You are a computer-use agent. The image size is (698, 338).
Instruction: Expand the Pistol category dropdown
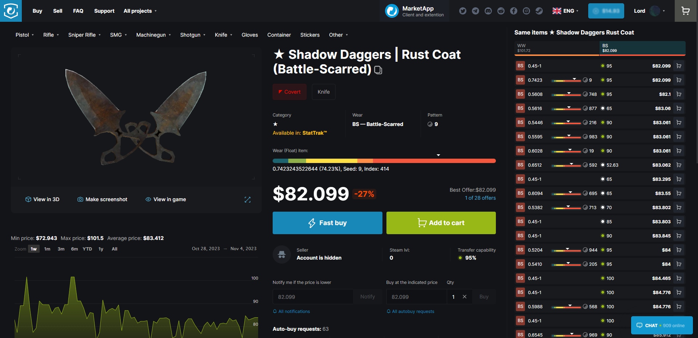[x=24, y=35]
